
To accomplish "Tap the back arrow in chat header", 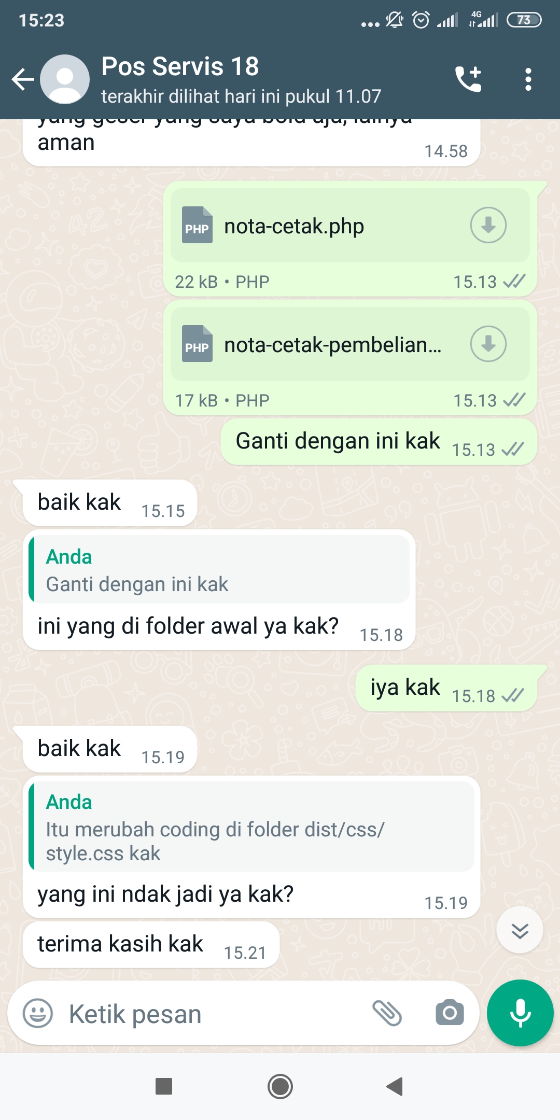I will click(x=23, y=79).
